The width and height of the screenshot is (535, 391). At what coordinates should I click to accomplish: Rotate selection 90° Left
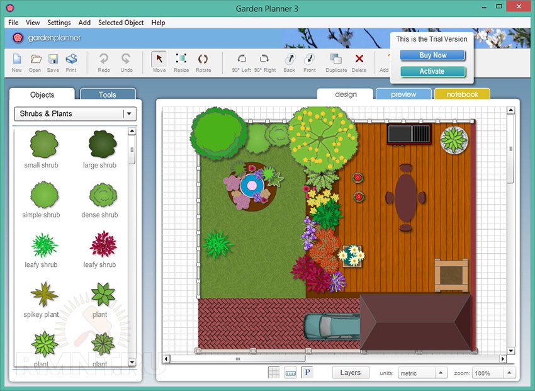tap(241, 62)
